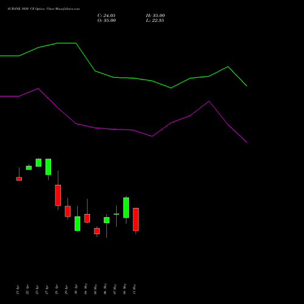Viewport: 304px width, 304px height.
Task: Click the '23 Apr' date axis label
Action: coord(37,289)
